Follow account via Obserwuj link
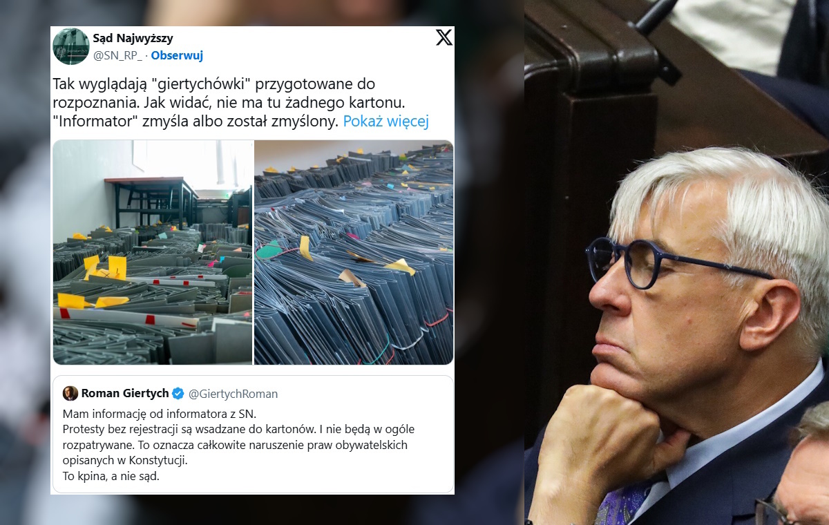The height and width of the screenshot is (525, 829). [x=177, y=55]
